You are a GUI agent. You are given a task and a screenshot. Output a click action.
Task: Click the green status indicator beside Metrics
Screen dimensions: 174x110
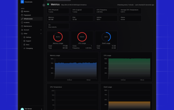[48, 4]
